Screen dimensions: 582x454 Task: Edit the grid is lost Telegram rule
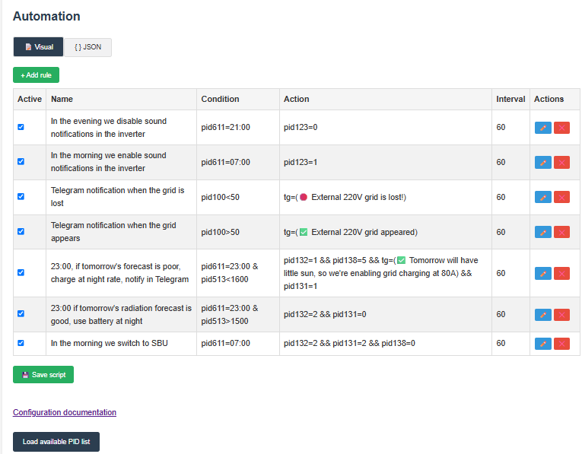point(542,197)
